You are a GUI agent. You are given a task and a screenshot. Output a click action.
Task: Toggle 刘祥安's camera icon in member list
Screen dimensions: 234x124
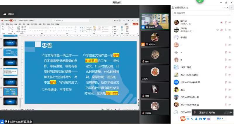point(221,30)
